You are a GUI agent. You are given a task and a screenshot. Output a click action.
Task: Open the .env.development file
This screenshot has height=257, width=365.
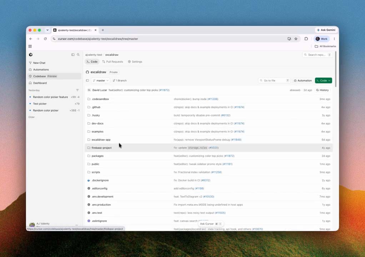pos(102,197)
